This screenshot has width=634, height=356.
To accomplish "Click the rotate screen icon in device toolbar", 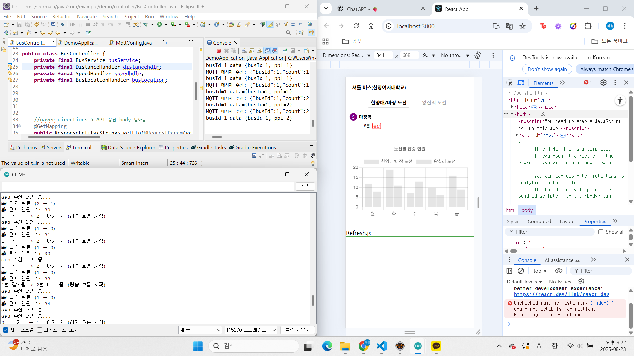I will point(478,55).
